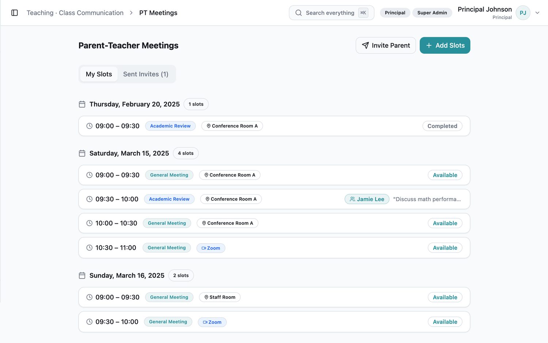Click the Principal role badge

coord(395,13)
